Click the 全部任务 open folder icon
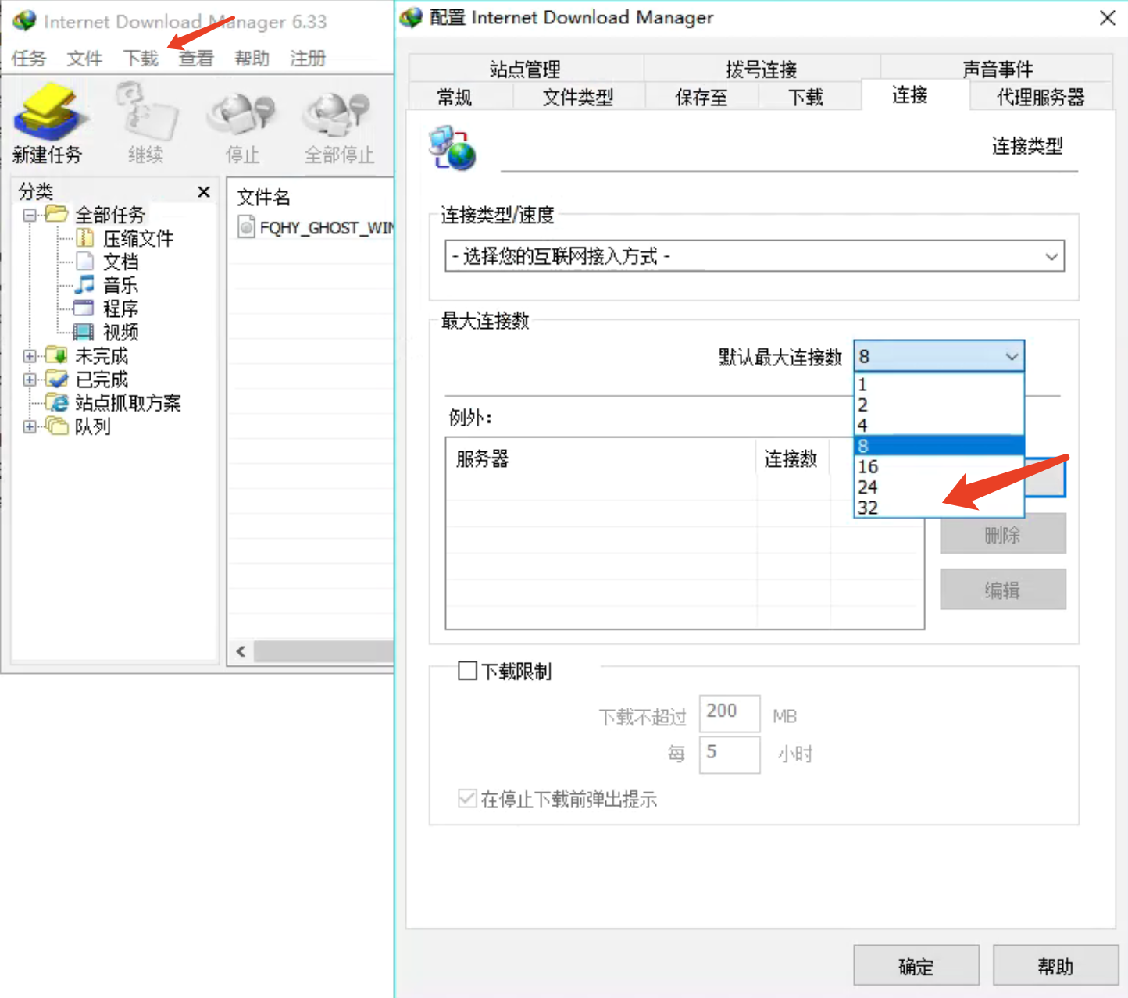Image resolution: width=1128 pixels, height=998 pixels. tap(56, 214)
